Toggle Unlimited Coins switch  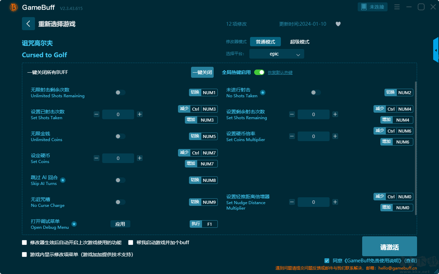click(x=120, y=136)
